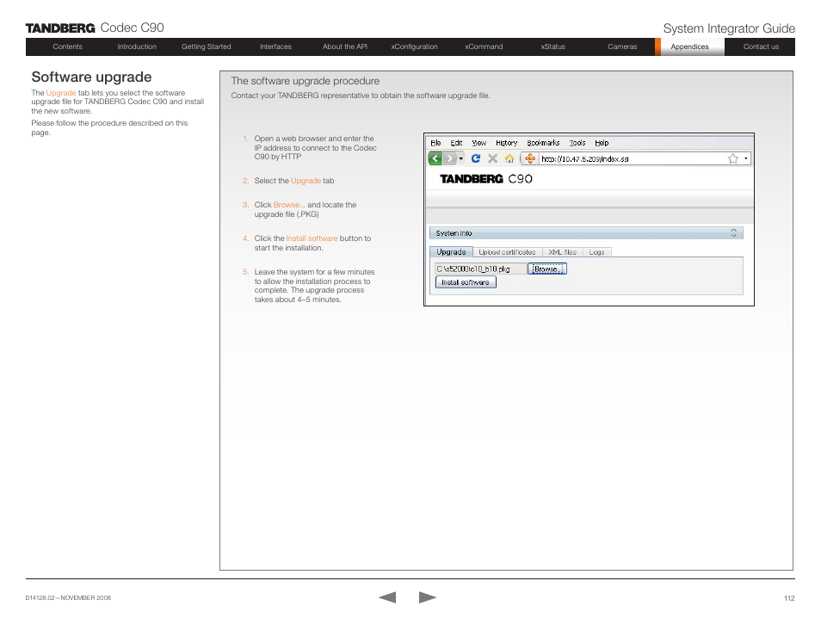This screenshot has width=821, height=618.
Task: Open the browser View menu
Action: click(x=478, y=143)
